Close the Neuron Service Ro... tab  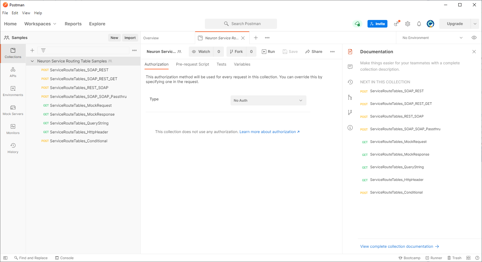pos(243,38)
